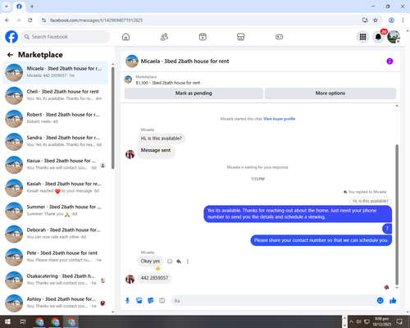Click the browser back arrow
410x328 pixels.
click(7, 20)
